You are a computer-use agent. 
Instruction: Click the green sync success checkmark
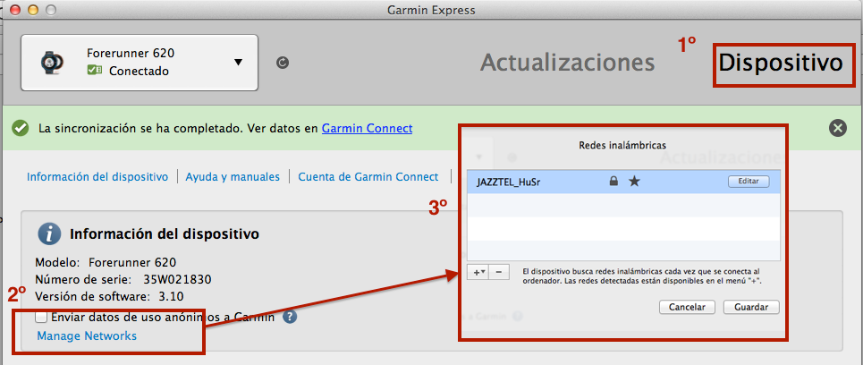[21, 128]
